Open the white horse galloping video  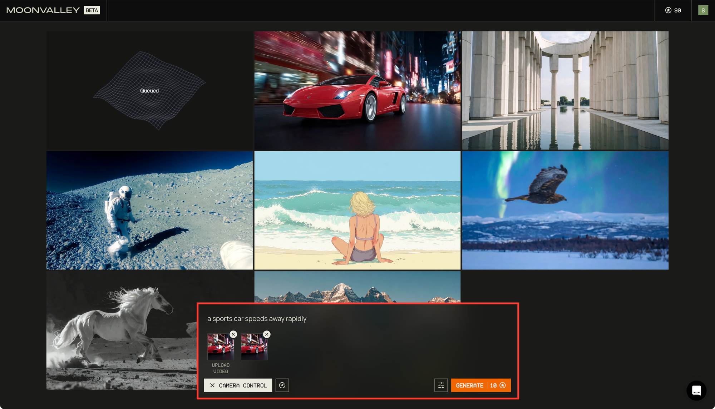(x=122, y=330)
